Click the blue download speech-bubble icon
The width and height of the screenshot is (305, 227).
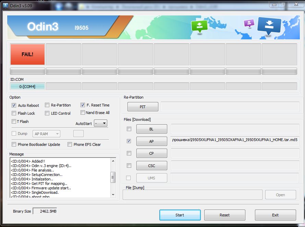tap(269, 26)
